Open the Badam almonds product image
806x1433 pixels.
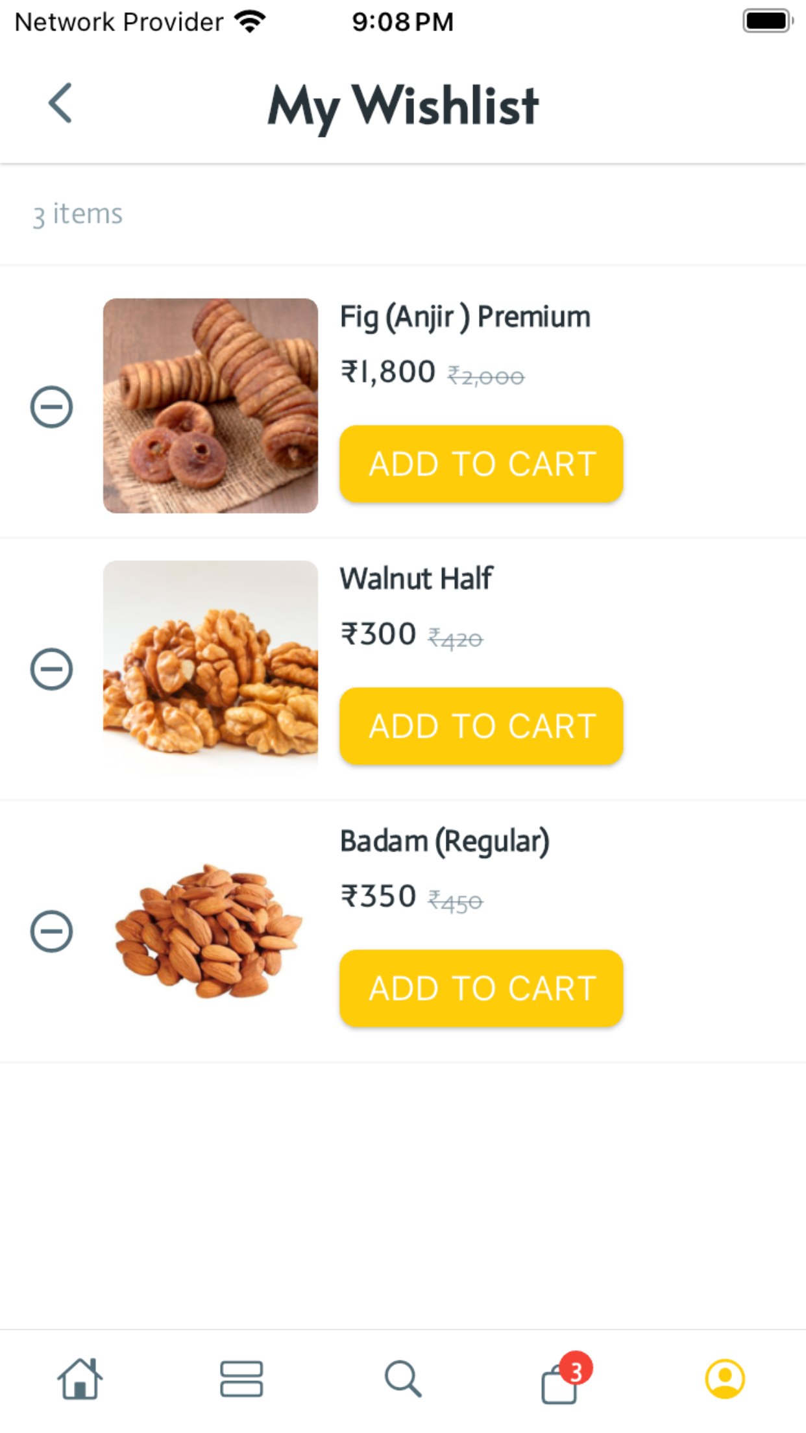click(210, 930)
